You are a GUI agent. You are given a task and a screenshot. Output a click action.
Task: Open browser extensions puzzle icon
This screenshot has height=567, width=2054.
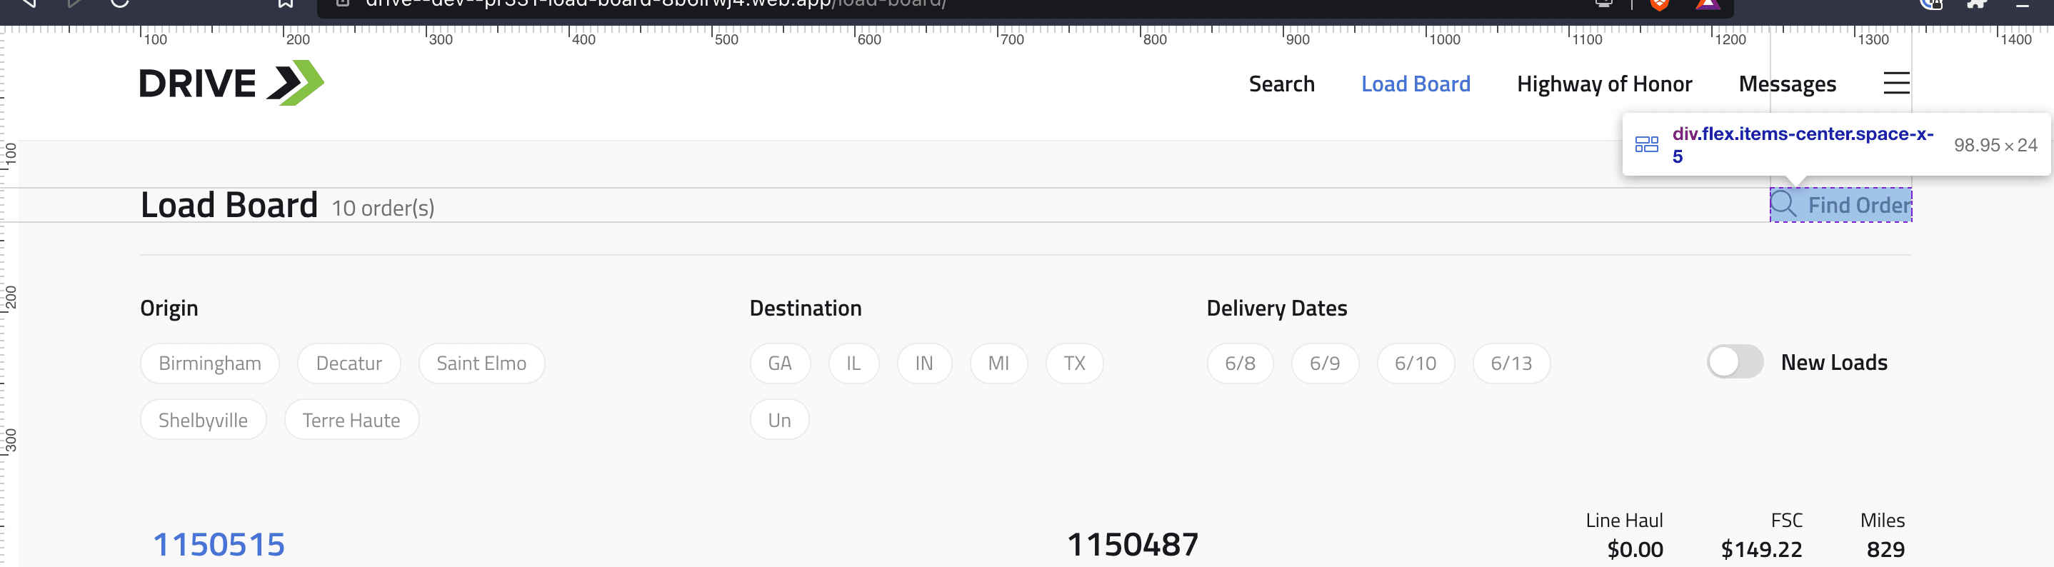1977,4
